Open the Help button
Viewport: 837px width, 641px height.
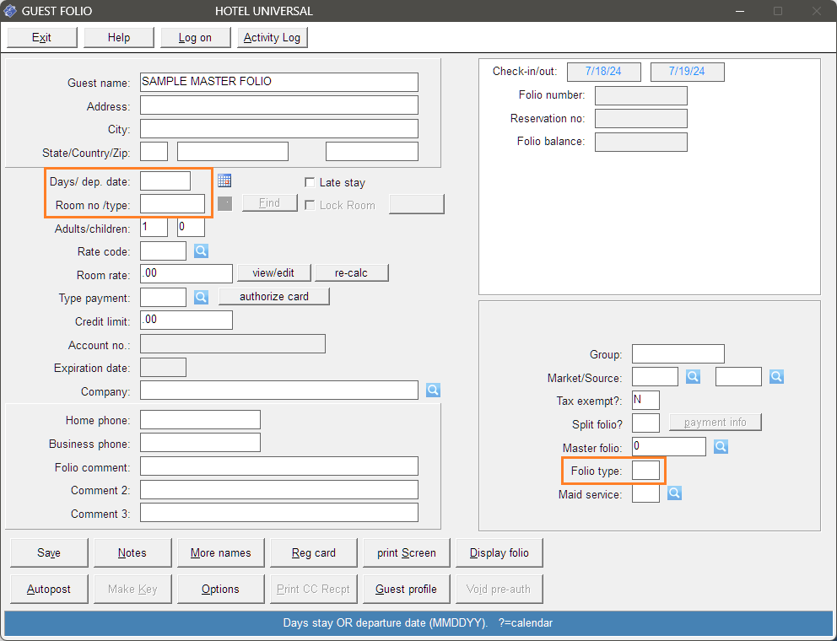pos(118,37)
